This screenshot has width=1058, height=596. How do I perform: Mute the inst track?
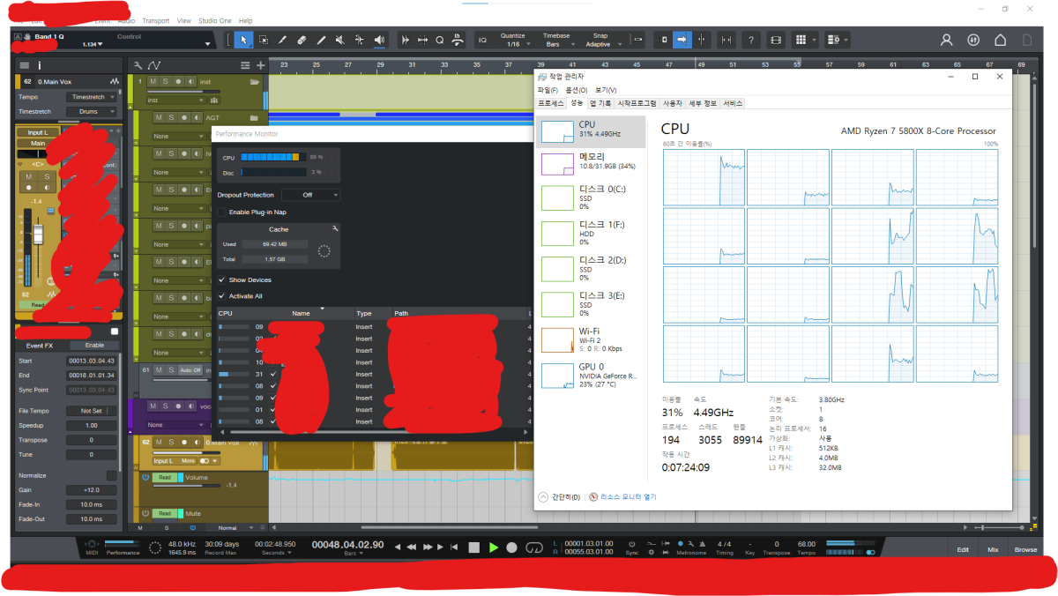click(153, 81)
